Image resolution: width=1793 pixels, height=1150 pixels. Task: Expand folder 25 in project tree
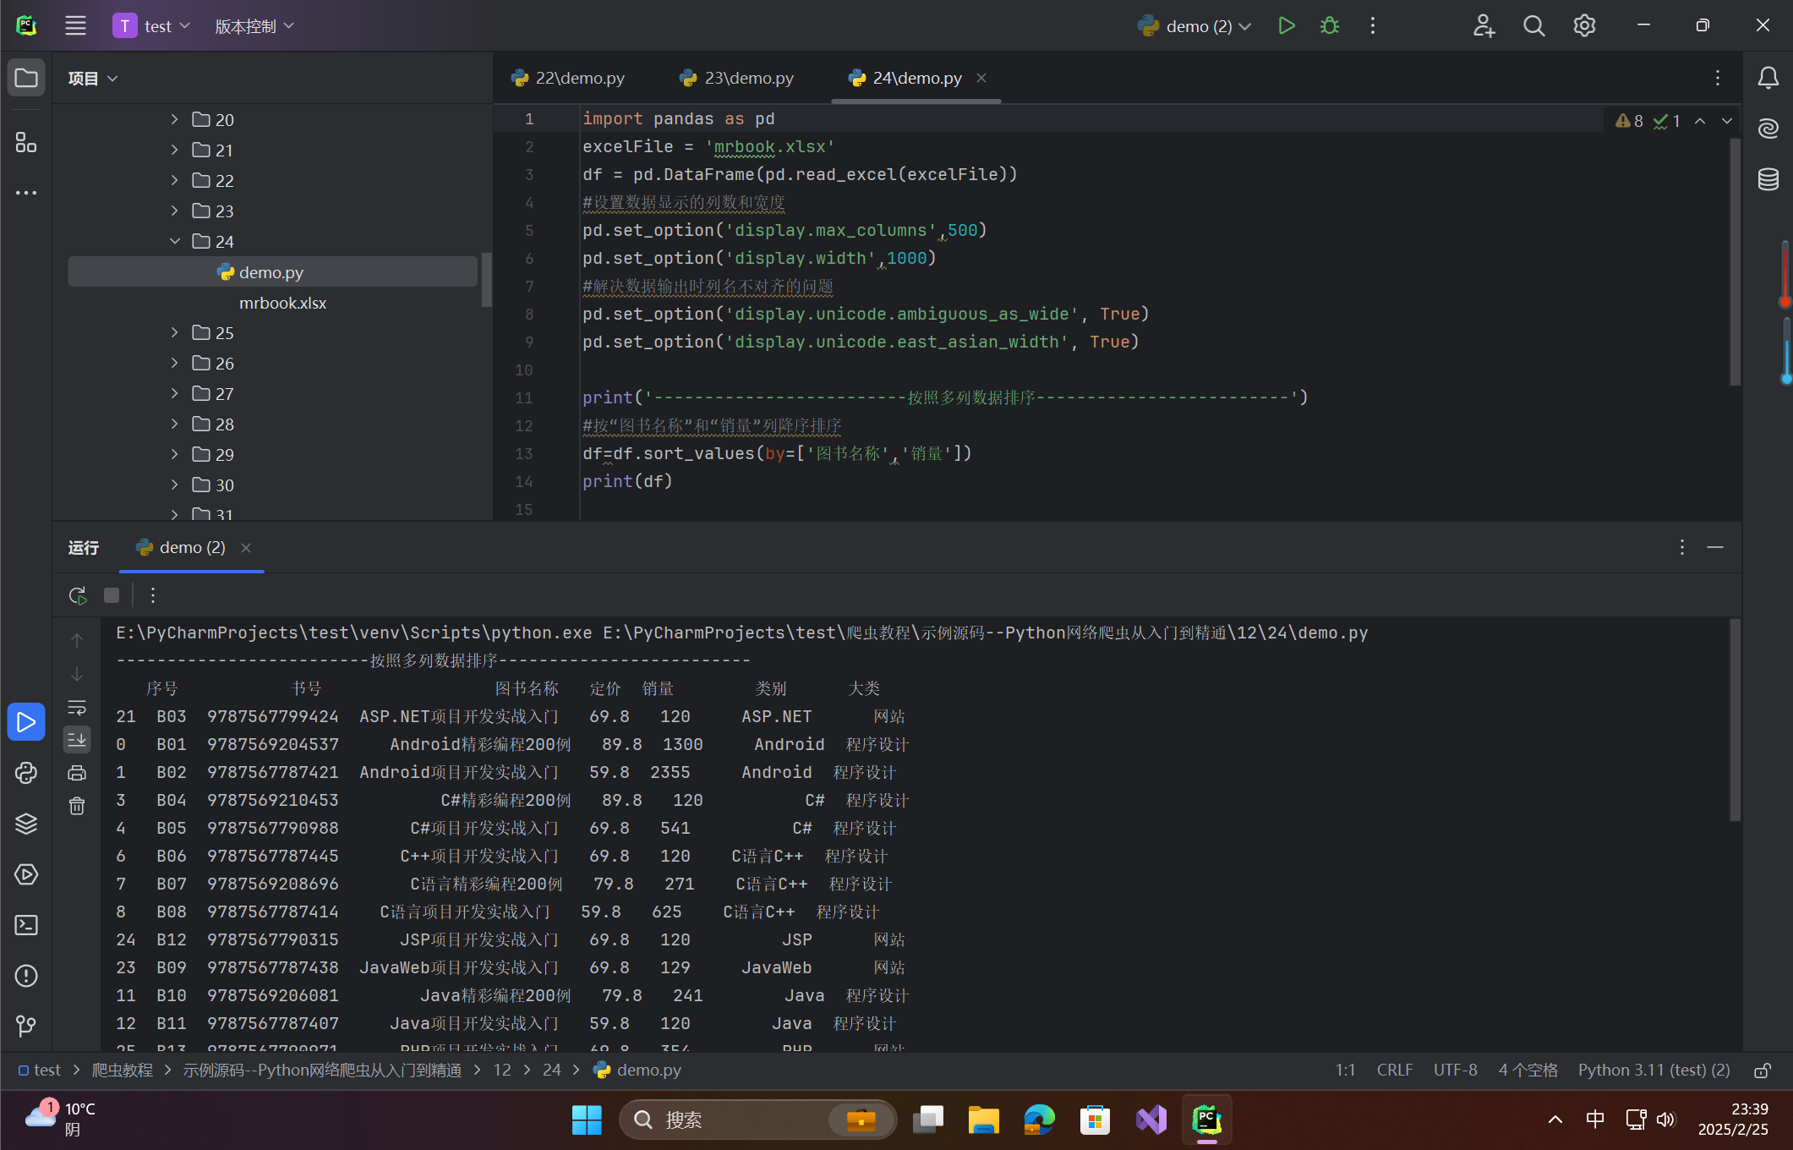(174, 332)
